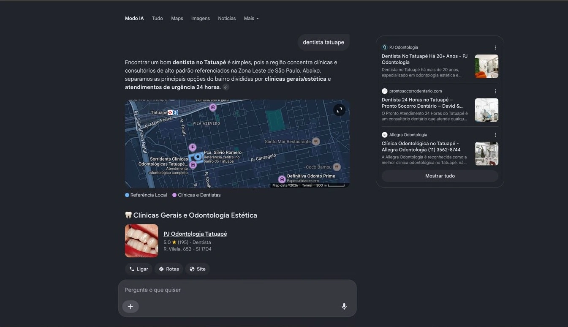The image size is (568, 327).
Task: Click the address 'R. Vilela, 652 - Sl 1704'
Action: pyautogui.click(x=188, y=249)
